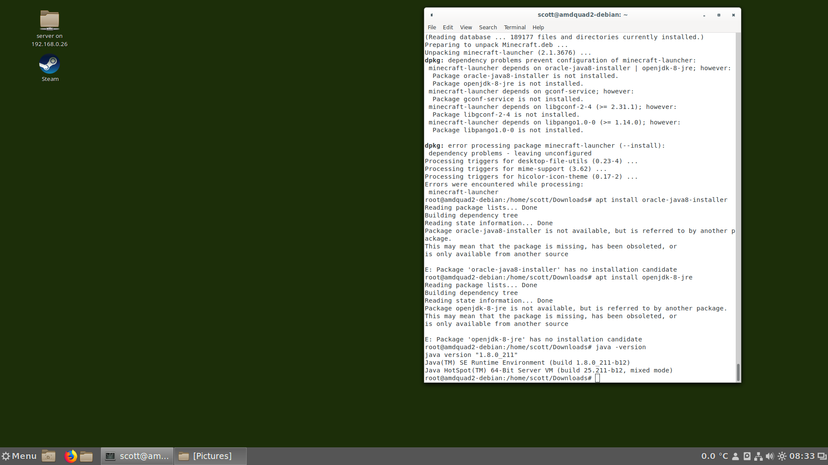This screenshot has width=828, height=465.
Task: Open the Search menu
Action: tap(488, 27)
